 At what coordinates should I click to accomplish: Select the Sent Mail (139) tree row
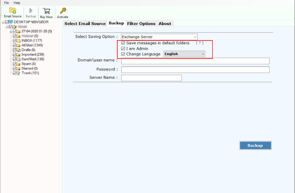[33, 59]
